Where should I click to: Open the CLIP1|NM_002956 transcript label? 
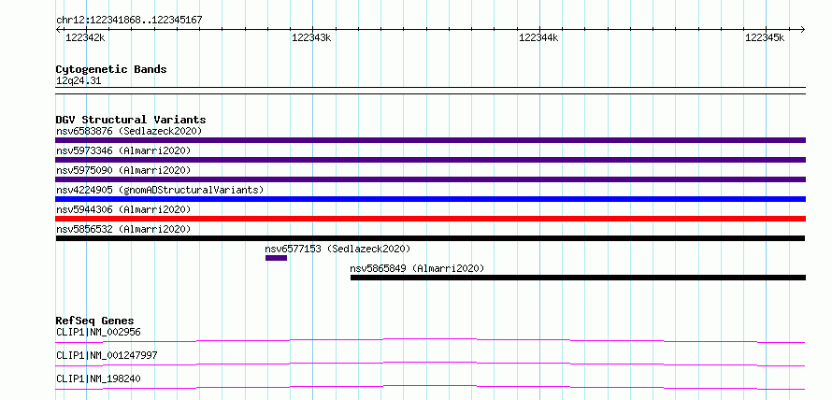(x=98, y=333)
